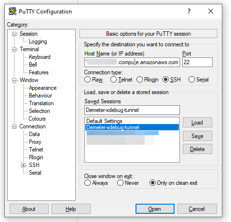The width and height of the screenshot is (231, 222).
Task: Open the Data category
Action: (x=34, y=134)
